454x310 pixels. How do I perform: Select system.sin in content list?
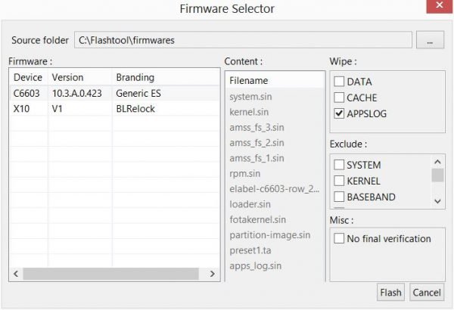[250, 96]
